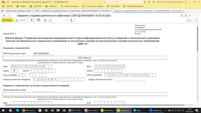Expand the sum Σ dropdown

point(72,20)
